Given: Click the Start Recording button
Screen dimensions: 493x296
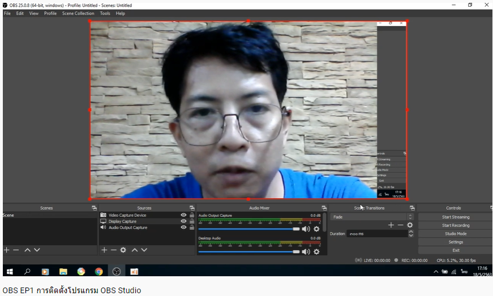Looking at the screenshot, I should coord(455,225).
